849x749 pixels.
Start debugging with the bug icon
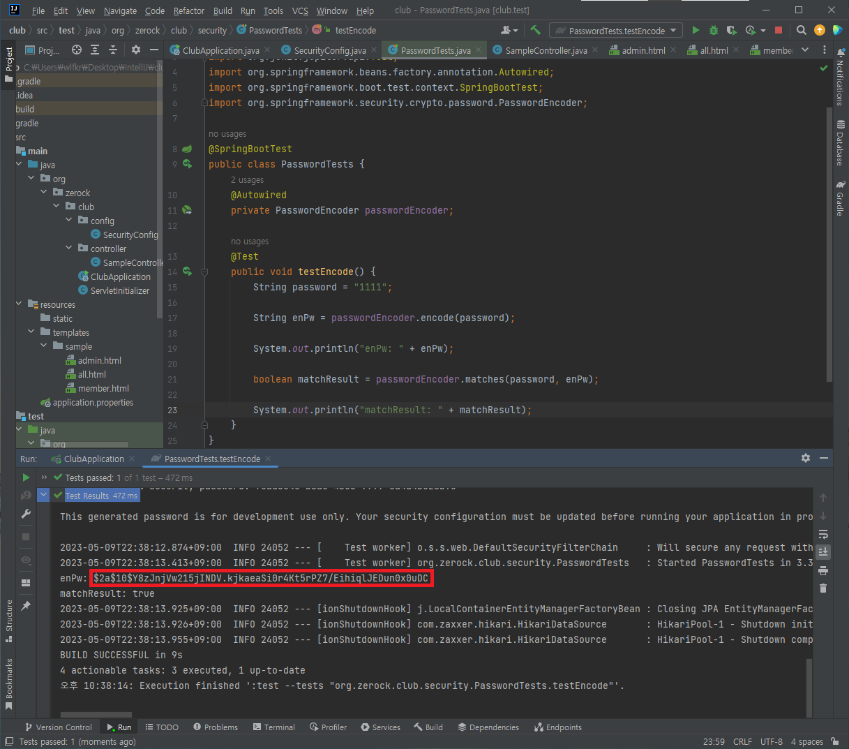click(713, 30)
